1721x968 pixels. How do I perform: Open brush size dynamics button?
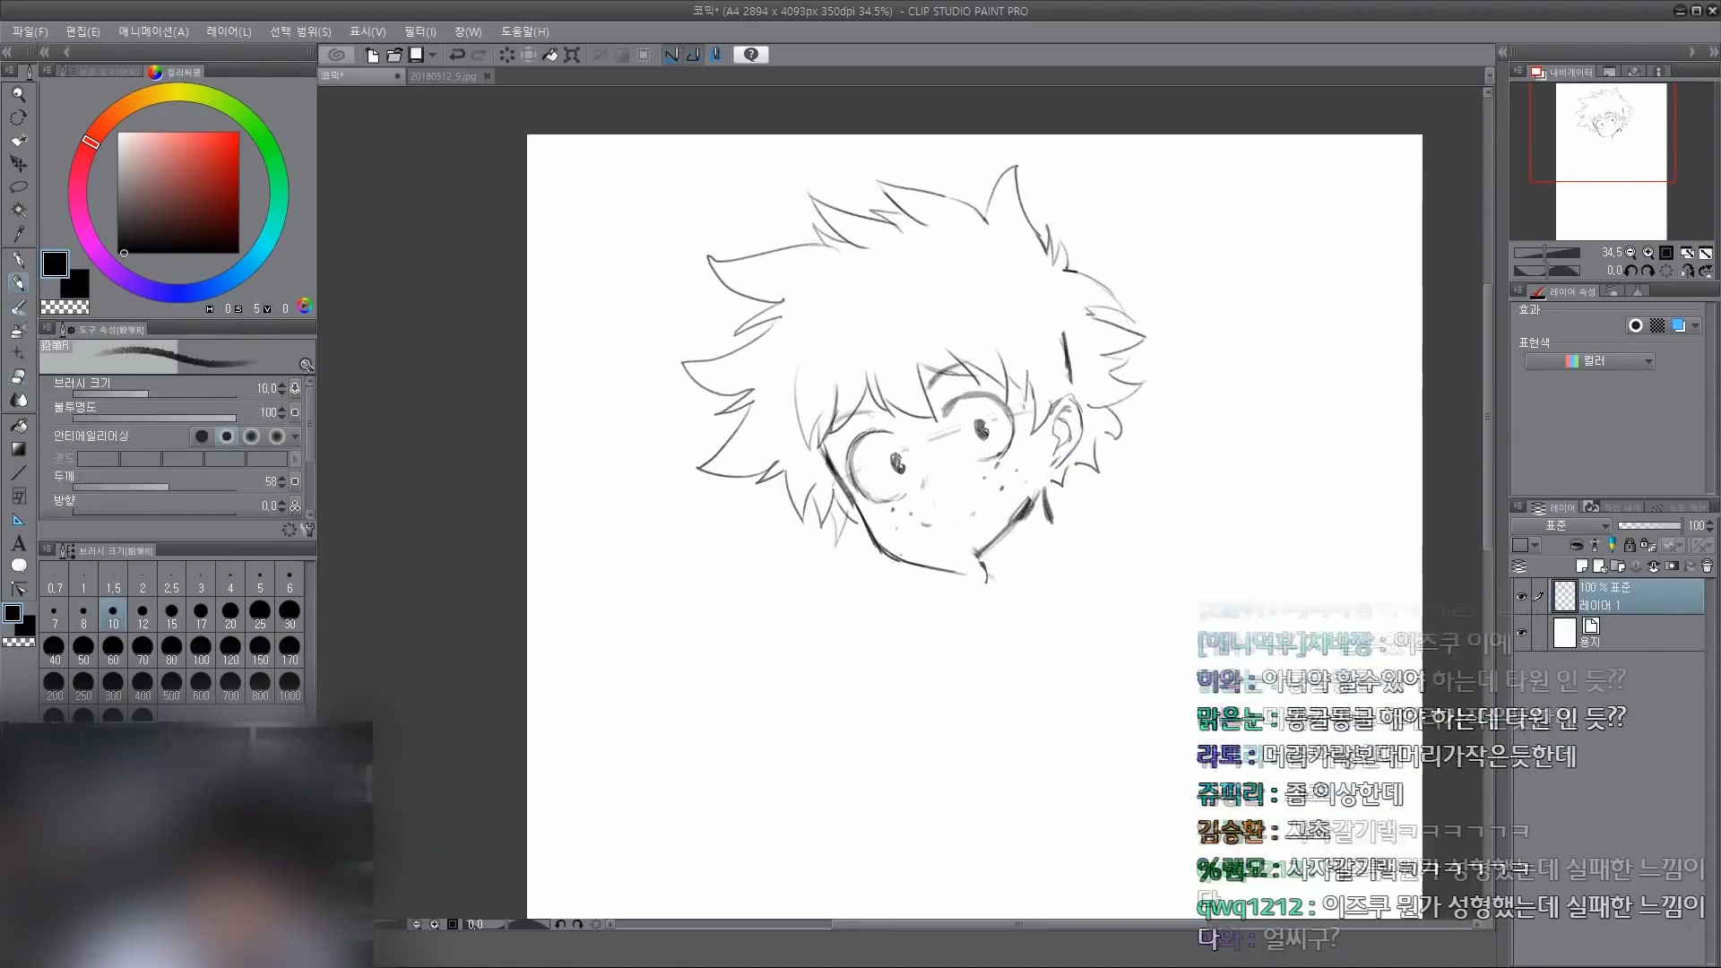click(x=295, y=388)
